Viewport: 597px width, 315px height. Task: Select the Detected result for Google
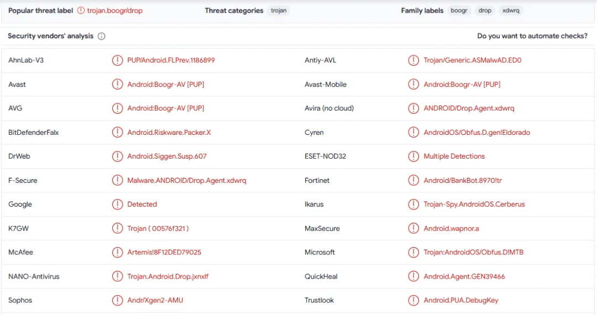pos(142,204)
